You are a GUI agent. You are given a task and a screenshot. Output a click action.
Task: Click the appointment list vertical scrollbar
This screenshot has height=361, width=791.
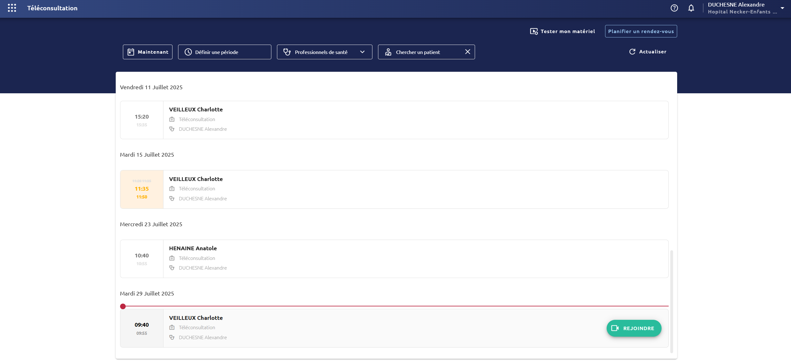click(x=672, y=301)
